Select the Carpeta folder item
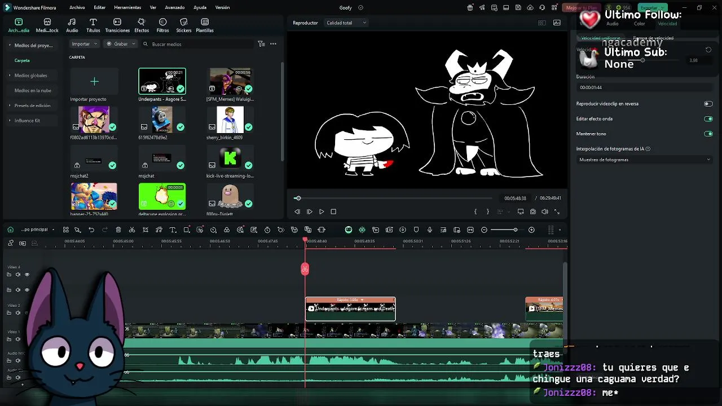 pyautogui.click(x=22, y=60)
